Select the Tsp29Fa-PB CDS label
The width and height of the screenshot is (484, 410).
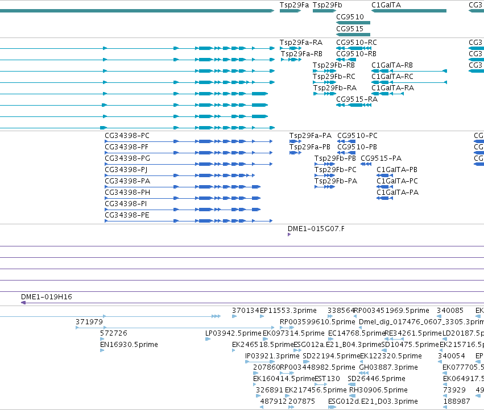pyautogui.click(x=309, y=147)
